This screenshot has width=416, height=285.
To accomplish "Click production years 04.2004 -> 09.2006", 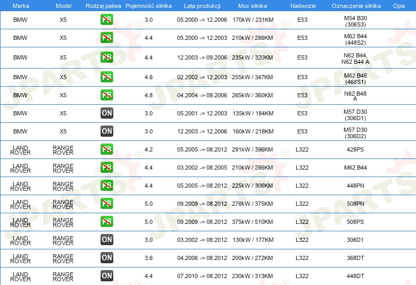I will 202,95.
